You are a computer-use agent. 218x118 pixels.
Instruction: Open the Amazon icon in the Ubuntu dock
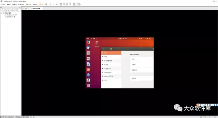pos(88,80)
